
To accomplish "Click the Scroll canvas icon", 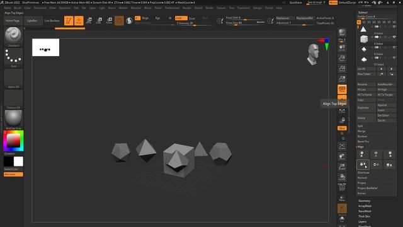I will (x=342, y=48).
